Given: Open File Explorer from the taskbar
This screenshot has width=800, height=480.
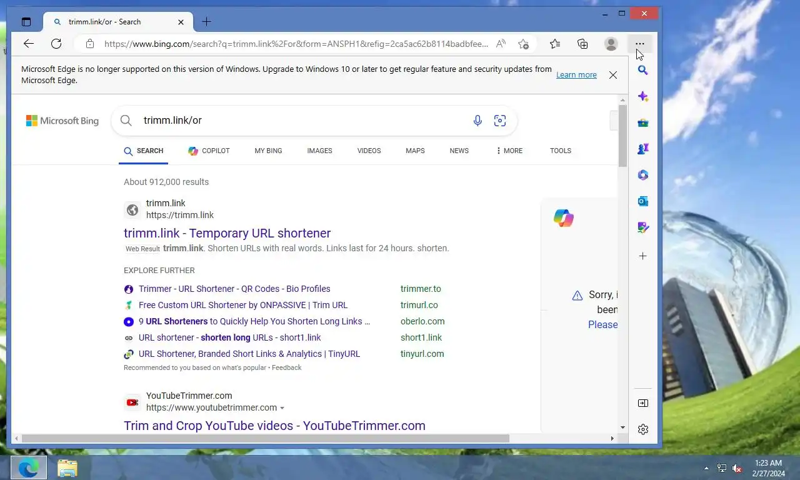Looking at the screenshot, I should pos(67,467).
